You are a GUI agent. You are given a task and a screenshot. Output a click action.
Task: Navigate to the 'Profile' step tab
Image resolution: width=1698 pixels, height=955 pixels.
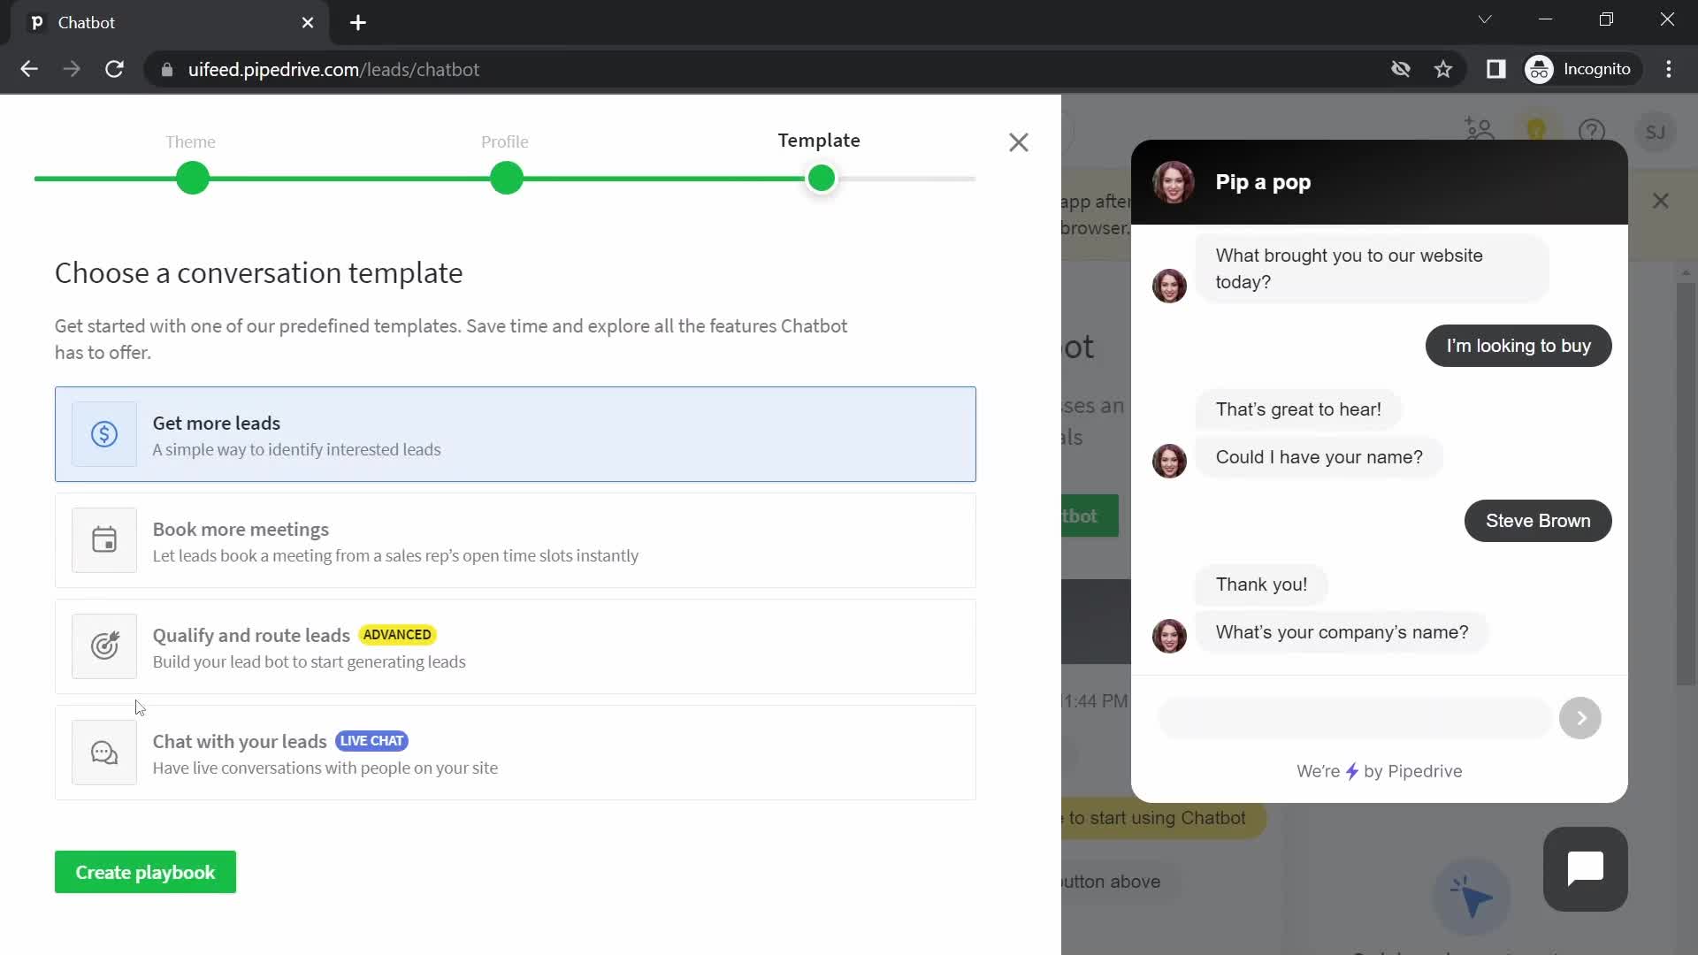click(x=506, y=141)
